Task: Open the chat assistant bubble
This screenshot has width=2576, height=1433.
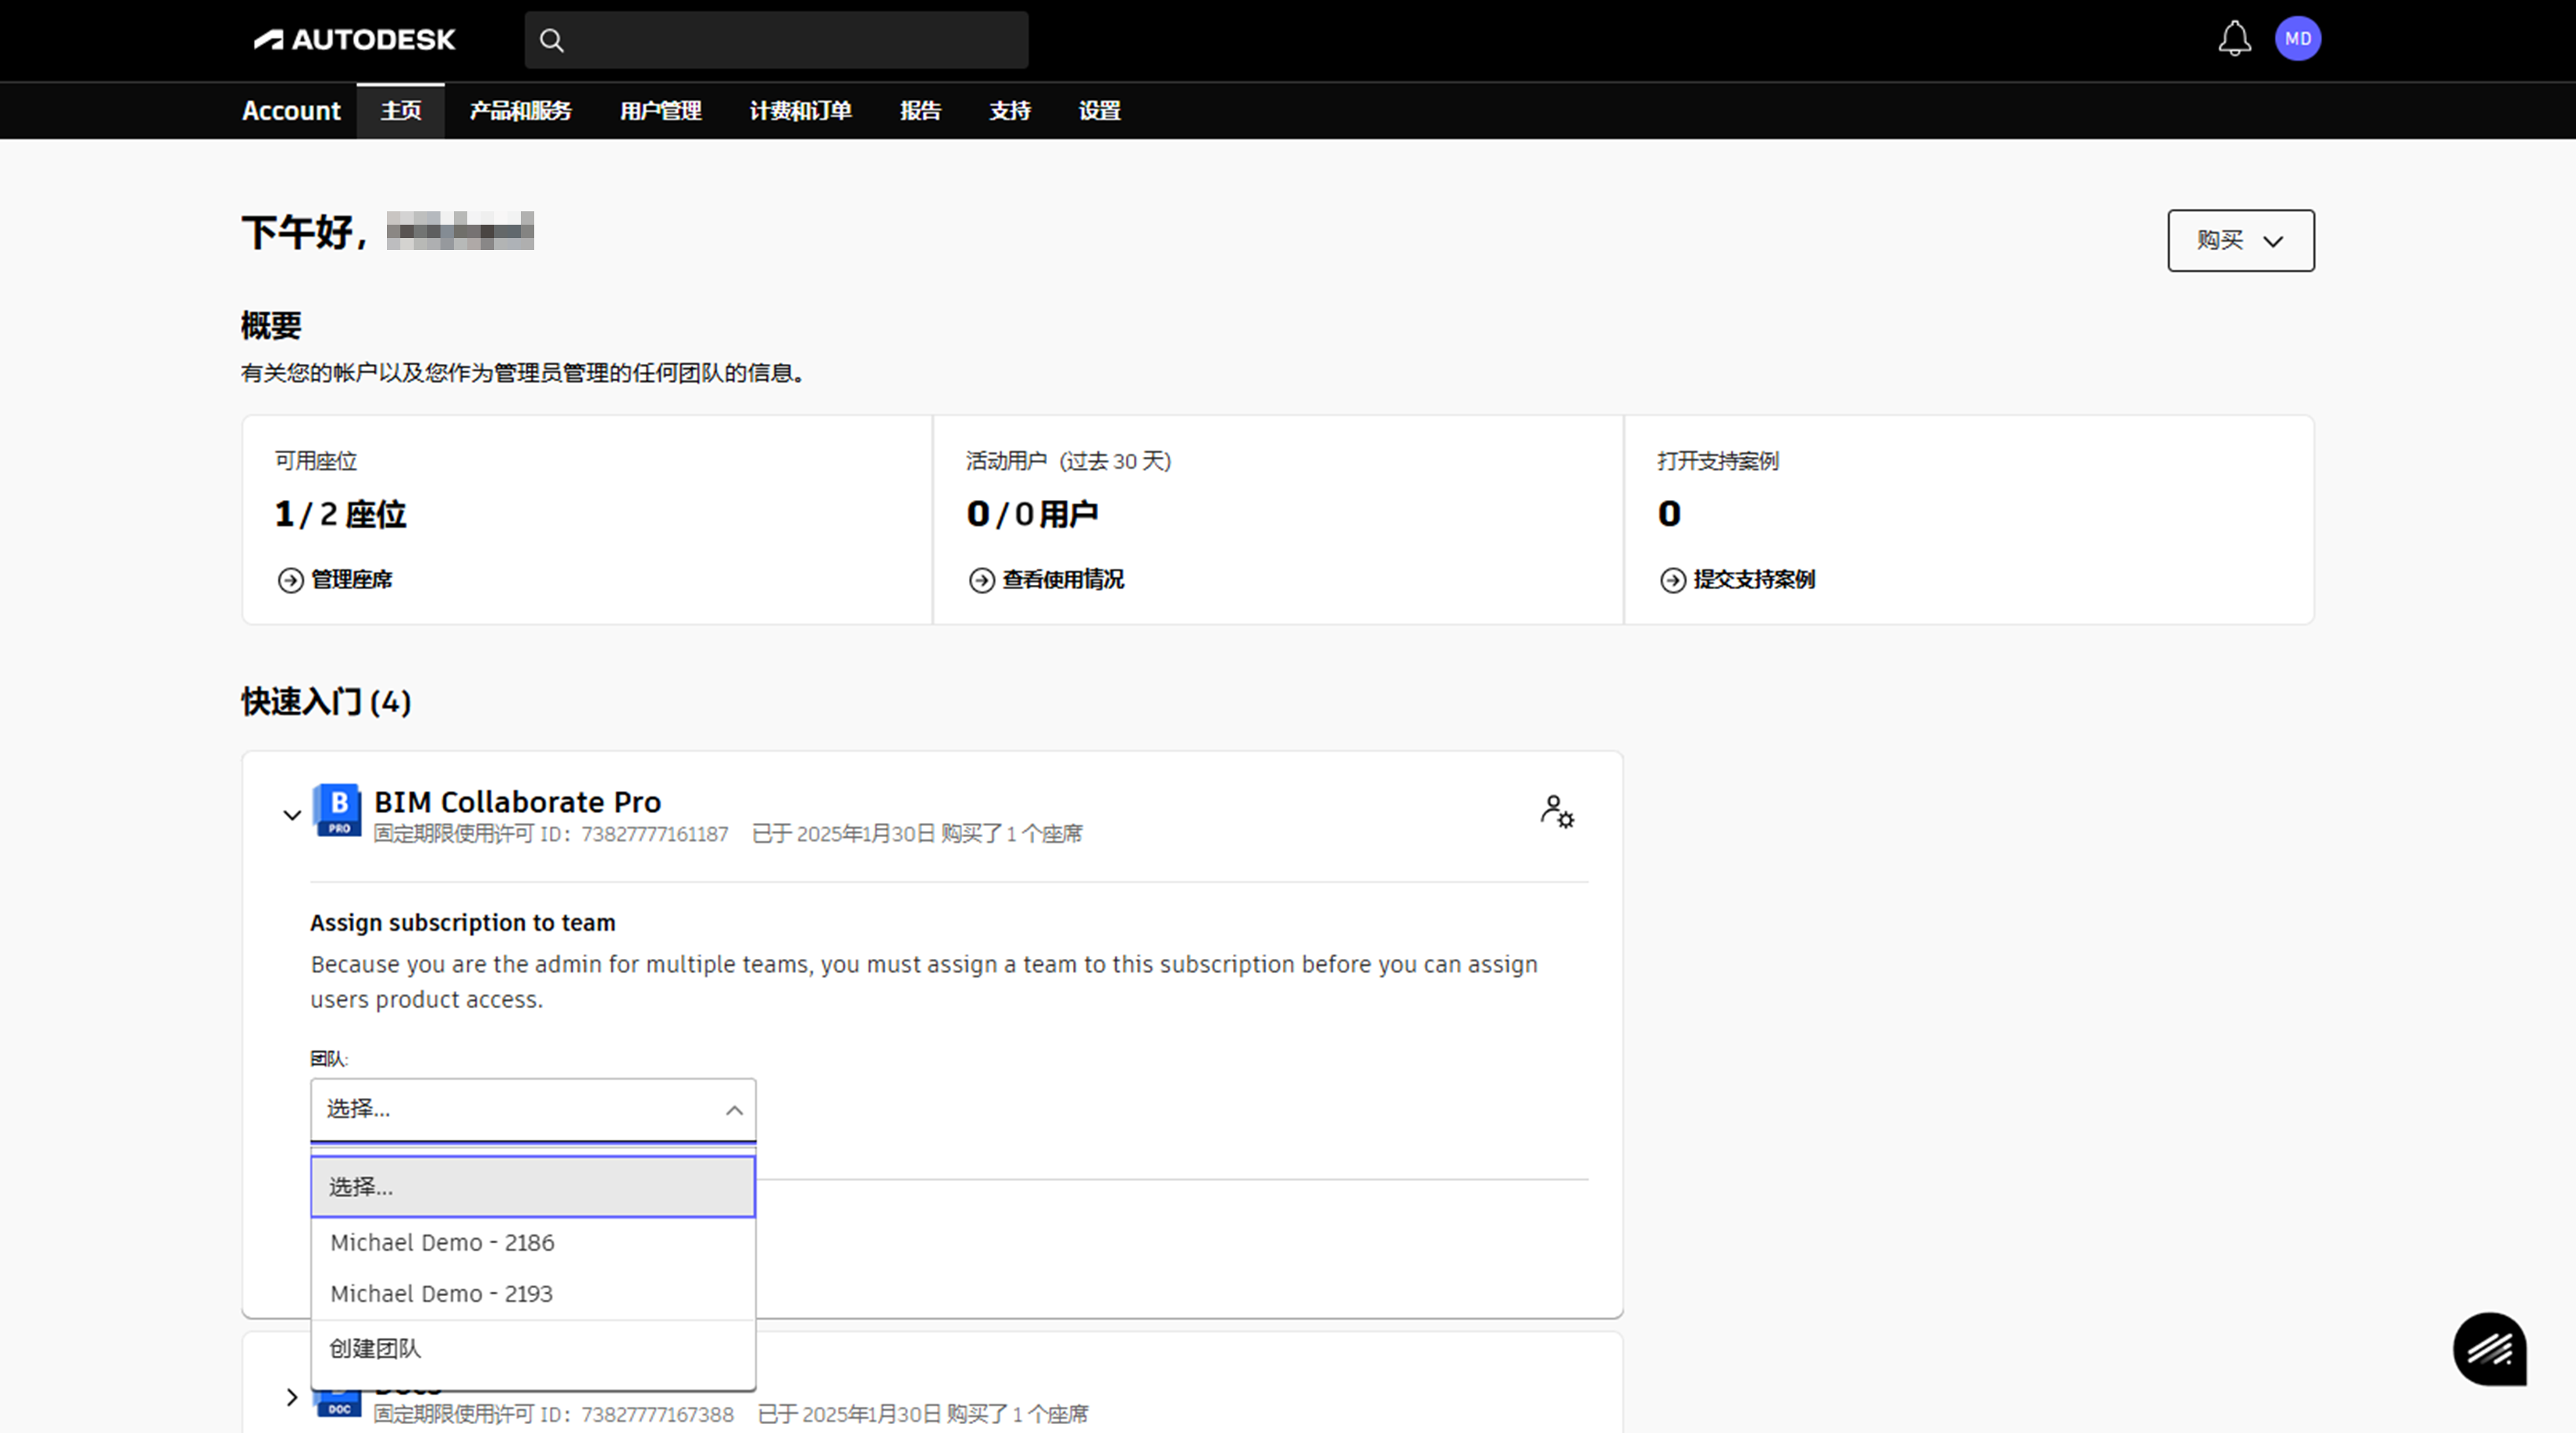Action: 2489,1349
